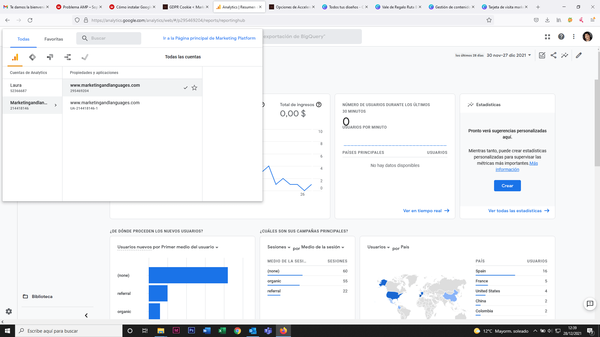
Task: Select property with ID 295469204
Action: 132,88
